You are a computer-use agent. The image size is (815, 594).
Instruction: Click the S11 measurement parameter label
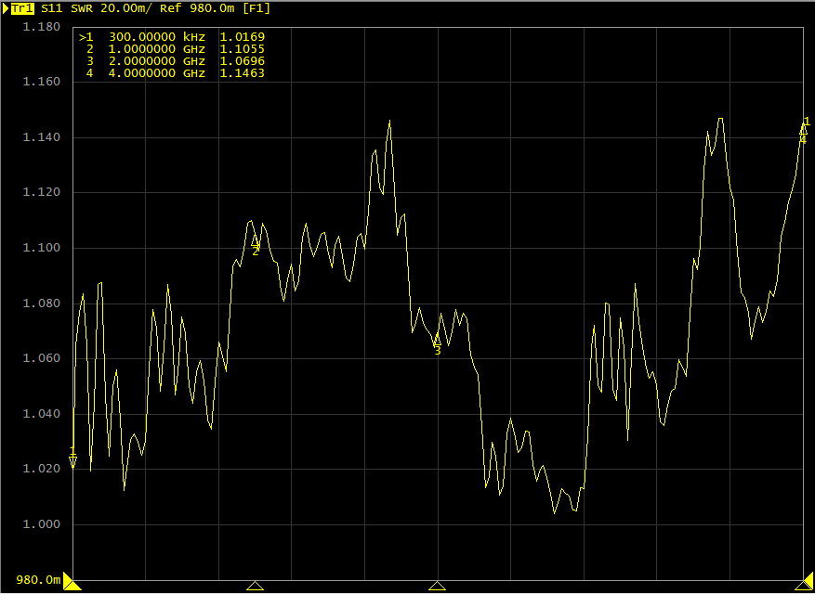pos(53,7)
